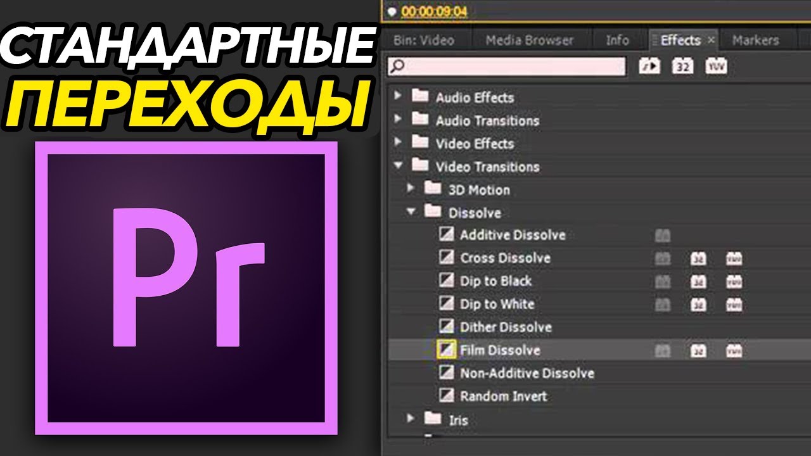Viewport: 811px width, 456px height.
Task: Click the search magnifier icon
Action: [x=397, y=66]
